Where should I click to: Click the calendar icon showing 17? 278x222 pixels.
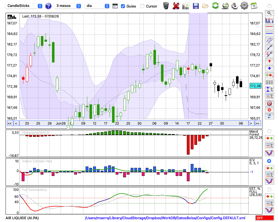254,6
